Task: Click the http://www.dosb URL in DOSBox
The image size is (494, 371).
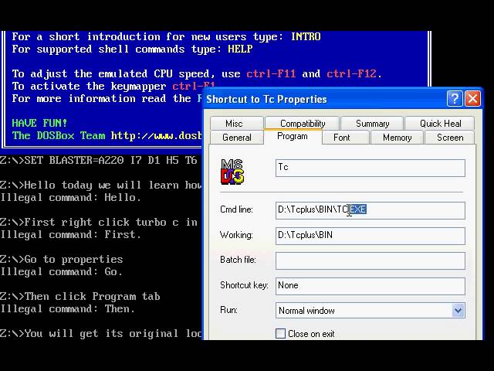Action: click(156, 136)
